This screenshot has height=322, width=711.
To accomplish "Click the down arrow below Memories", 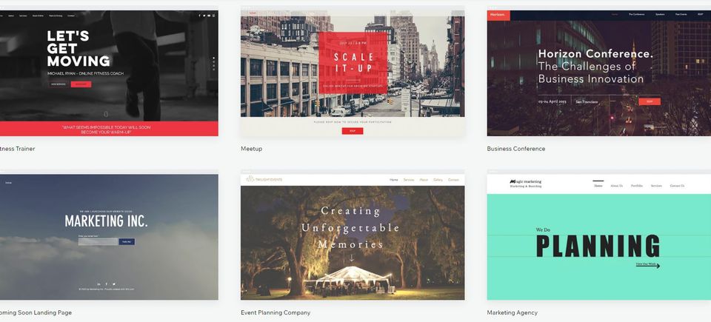I will 351,258.
